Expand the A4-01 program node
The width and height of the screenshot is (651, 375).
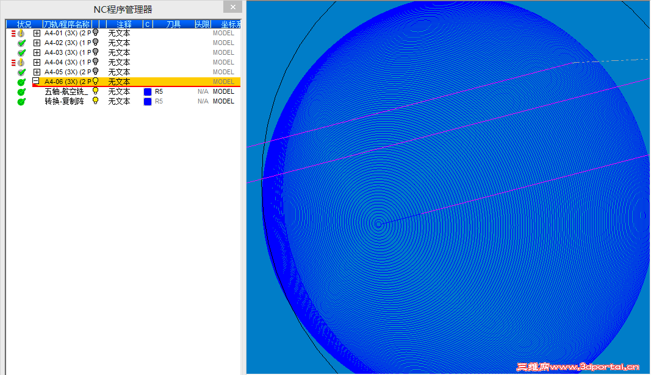(x=37, y=33)
